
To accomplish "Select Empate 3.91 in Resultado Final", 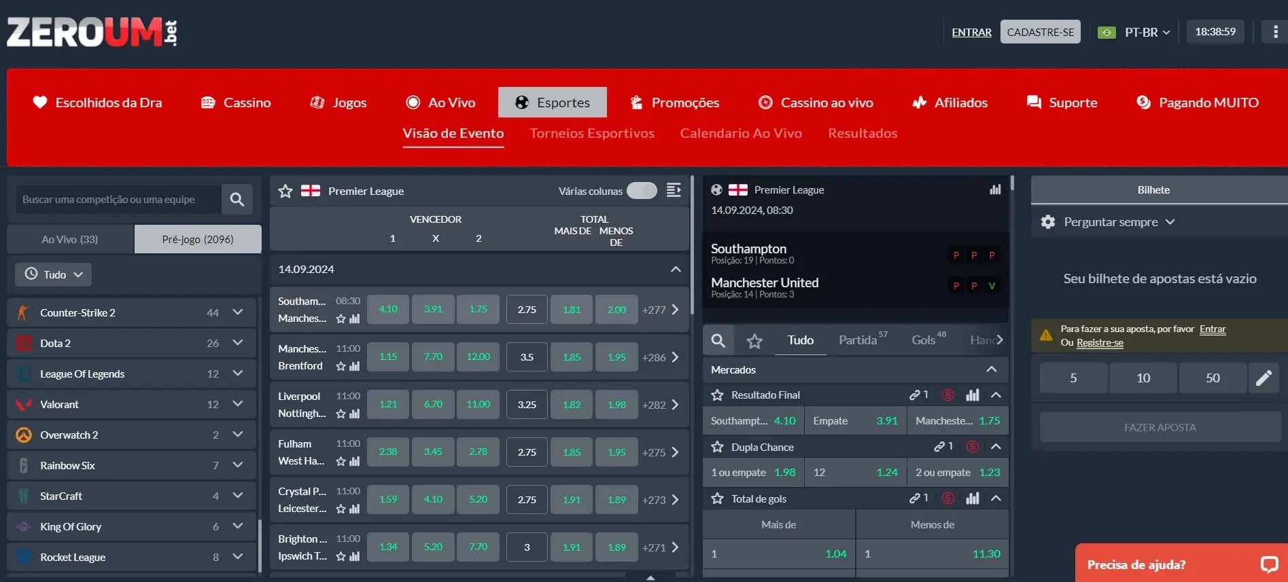I will pos(855,420).
